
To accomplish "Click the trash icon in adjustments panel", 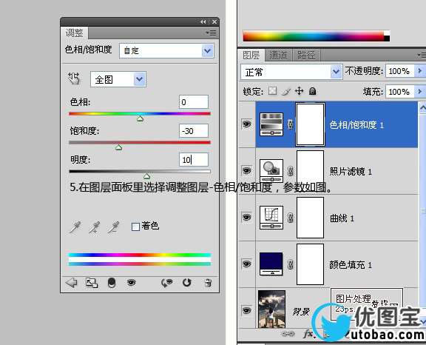I will [208, 283].
